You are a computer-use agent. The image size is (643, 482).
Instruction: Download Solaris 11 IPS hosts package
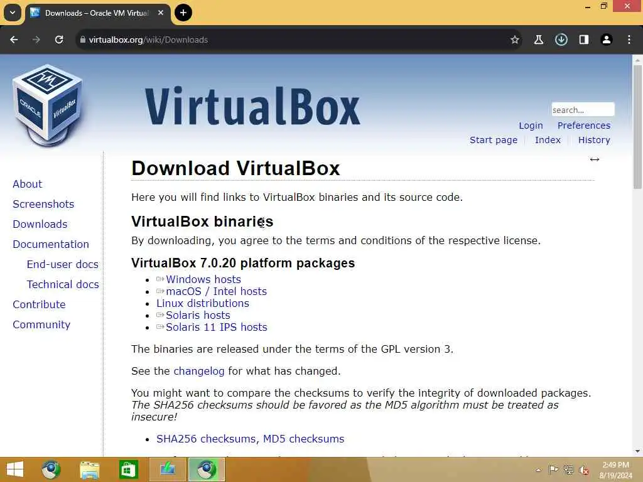pos(216,327)
